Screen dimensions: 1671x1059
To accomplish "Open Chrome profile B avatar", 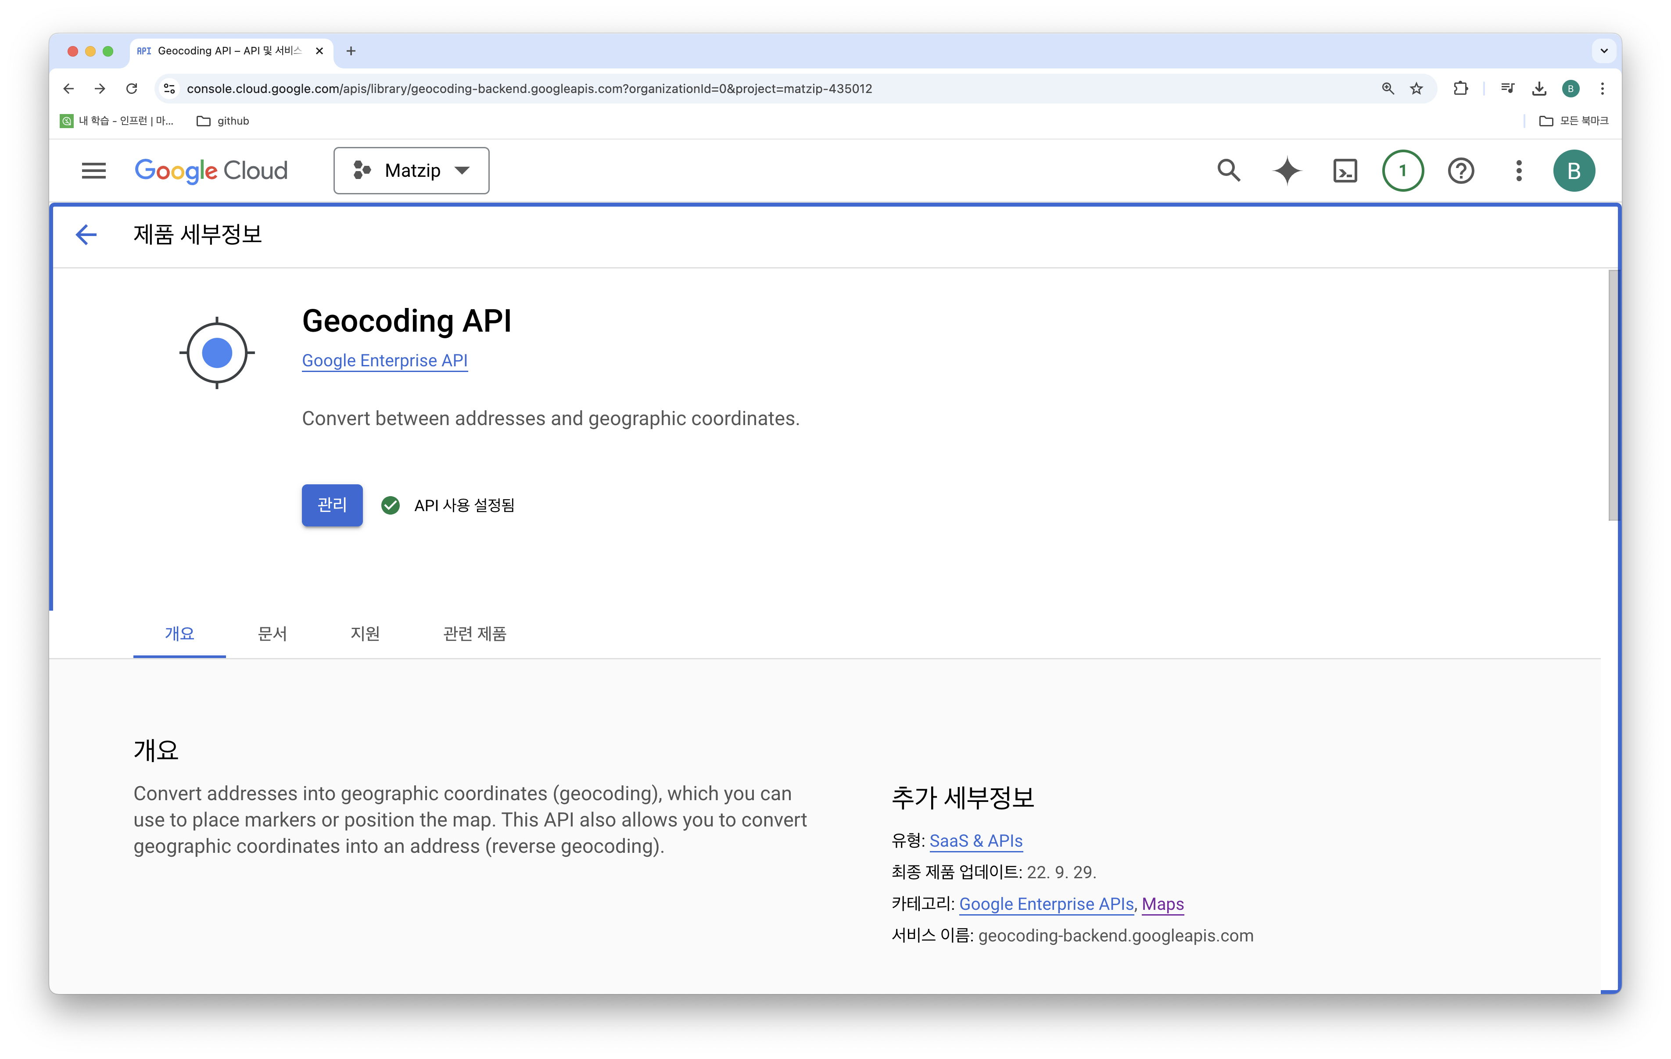I will coord(1571,89).
